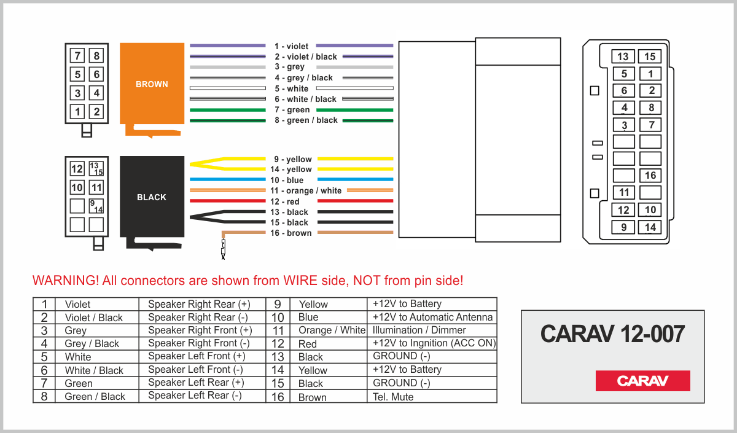Viewport: 737px width, 433px height.
Task: Select pin 10 in lower-left connector diagram
Action: 77,187
